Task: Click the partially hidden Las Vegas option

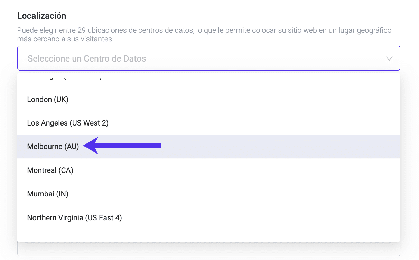Action: click(64, 76)
